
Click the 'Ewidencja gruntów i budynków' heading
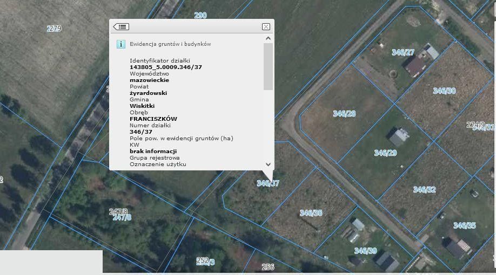point(170,44)
